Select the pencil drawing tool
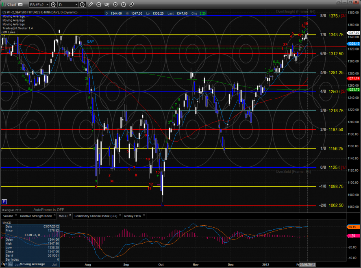This screenshot has height=268, width=361. [91, 4]
